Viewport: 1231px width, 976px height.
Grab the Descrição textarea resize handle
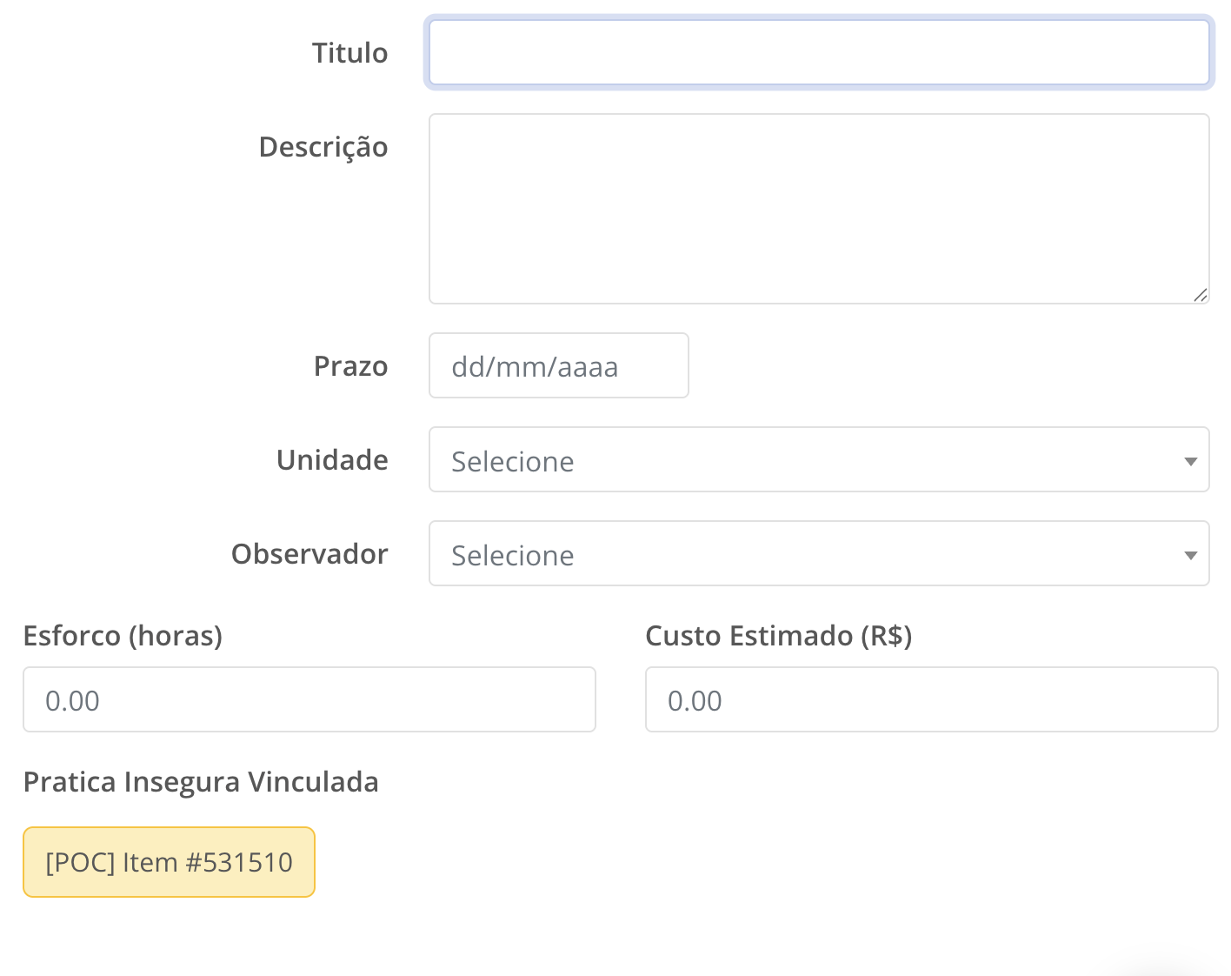click(1200, 295)
